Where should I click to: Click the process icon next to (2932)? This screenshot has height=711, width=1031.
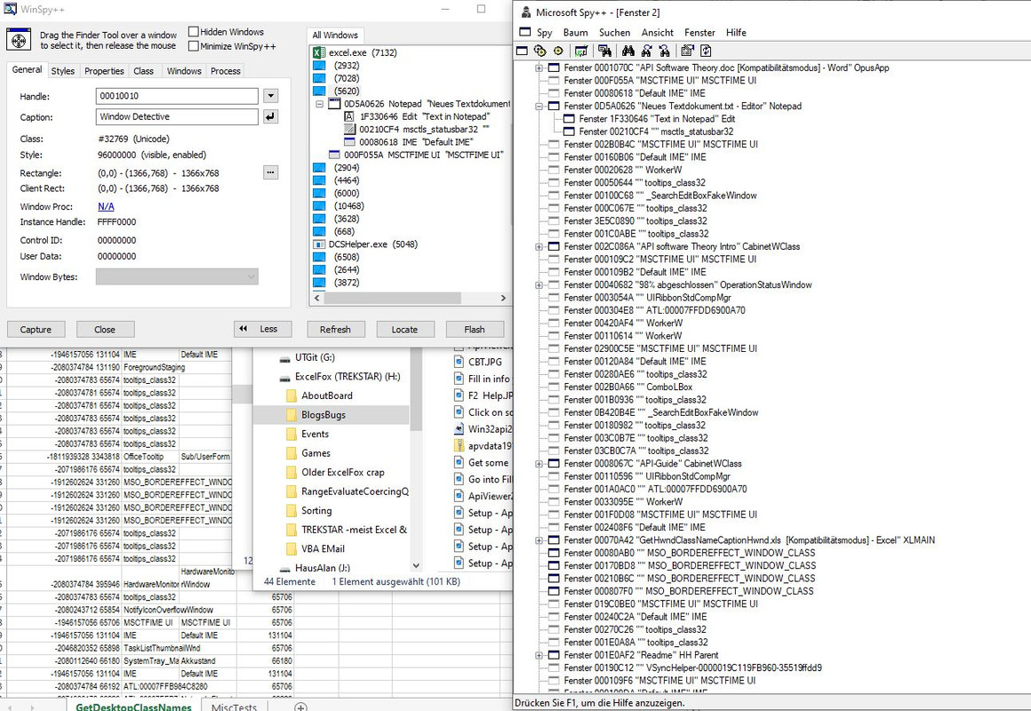point(319,66)
